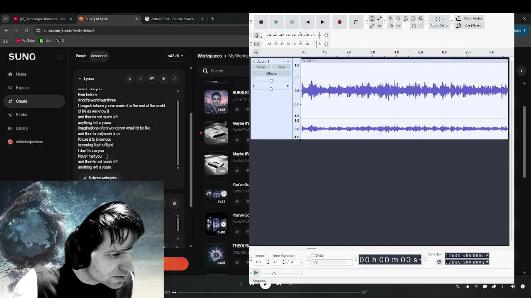This screenshot has height=298, width=531.
Task: Open the Audio Setup dropdown
Action: [x=439, y=22]
